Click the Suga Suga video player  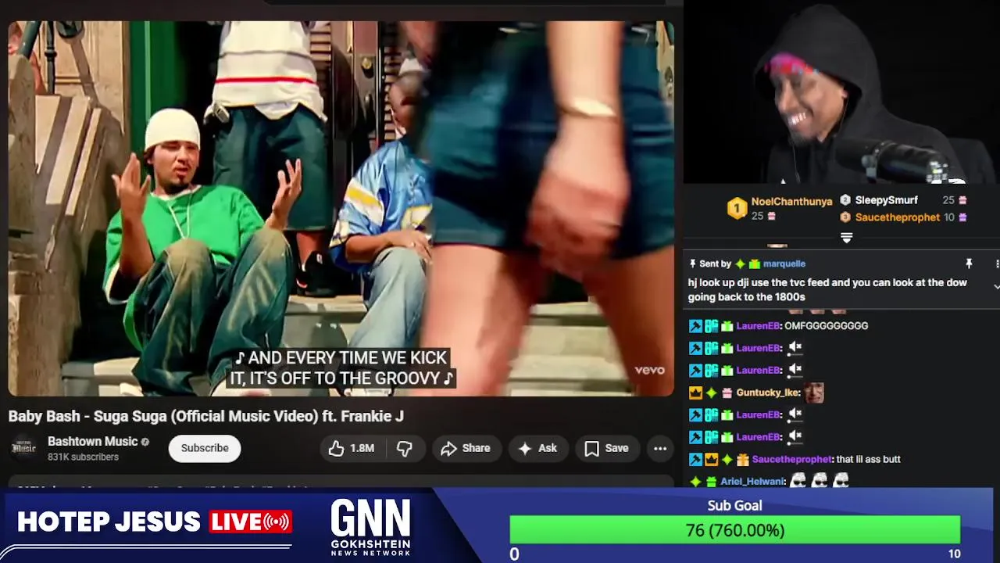341,208
